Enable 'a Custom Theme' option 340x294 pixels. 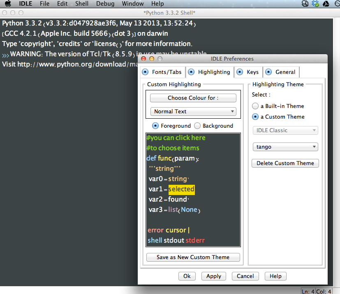255,116
